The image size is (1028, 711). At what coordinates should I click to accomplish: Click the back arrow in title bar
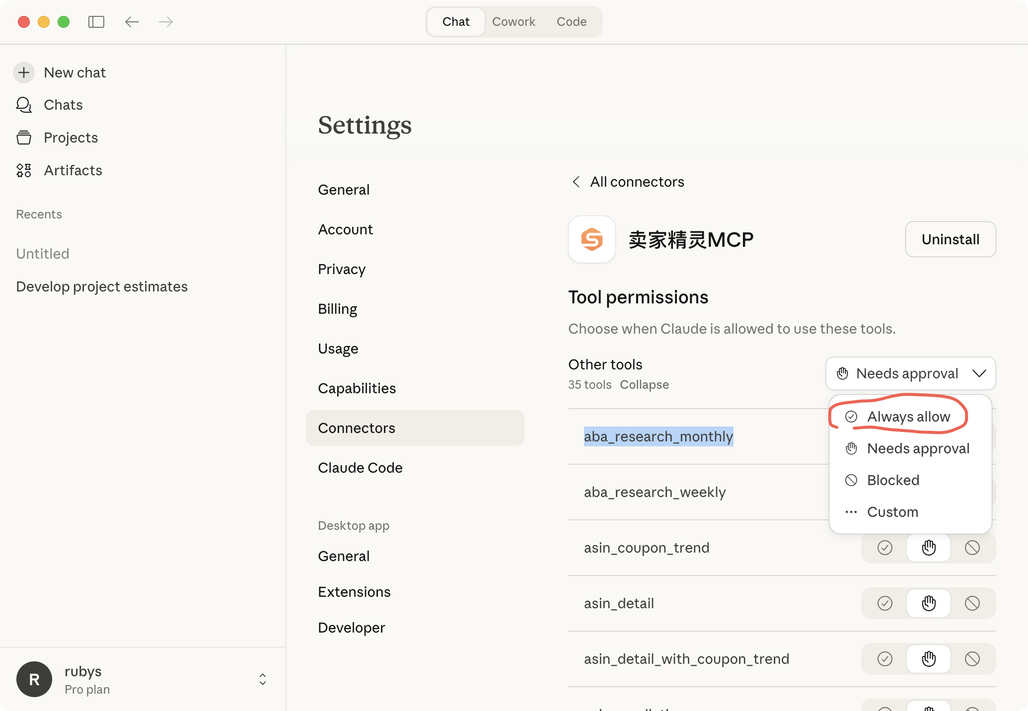coord(132,22)
